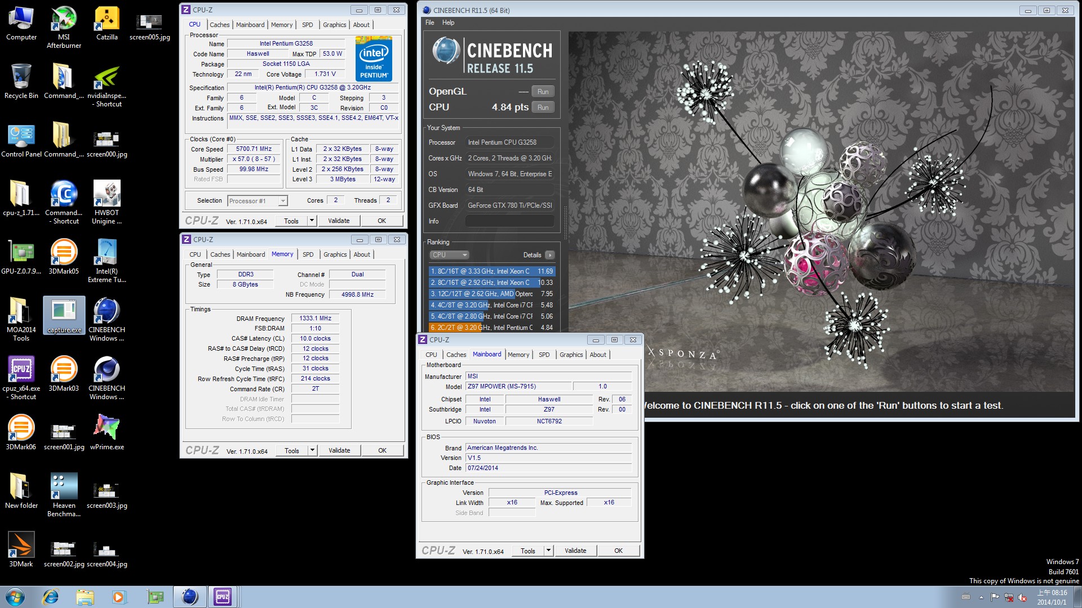1082x608 pixels.
Task: Select the capture.exe desktop icon
Action: coord(64,316)
